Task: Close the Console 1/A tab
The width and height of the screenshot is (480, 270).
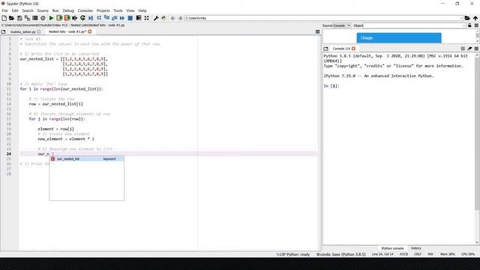Action: pos(353,49)
